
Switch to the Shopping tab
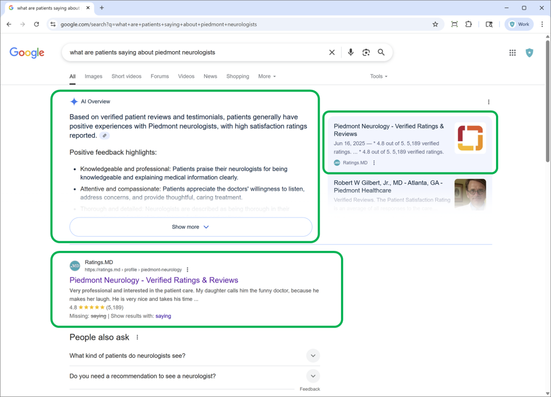pyautogui.click(x=238, y=76)
